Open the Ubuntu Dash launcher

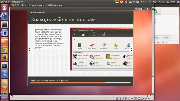click(4, 8)
